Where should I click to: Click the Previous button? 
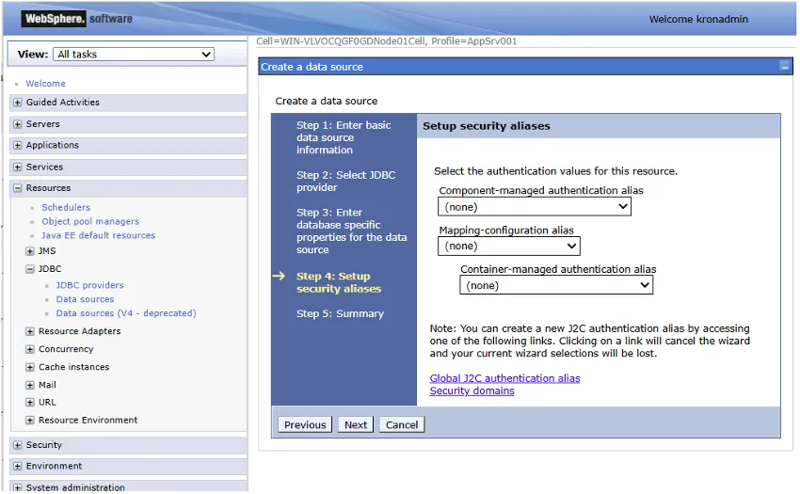305,425
